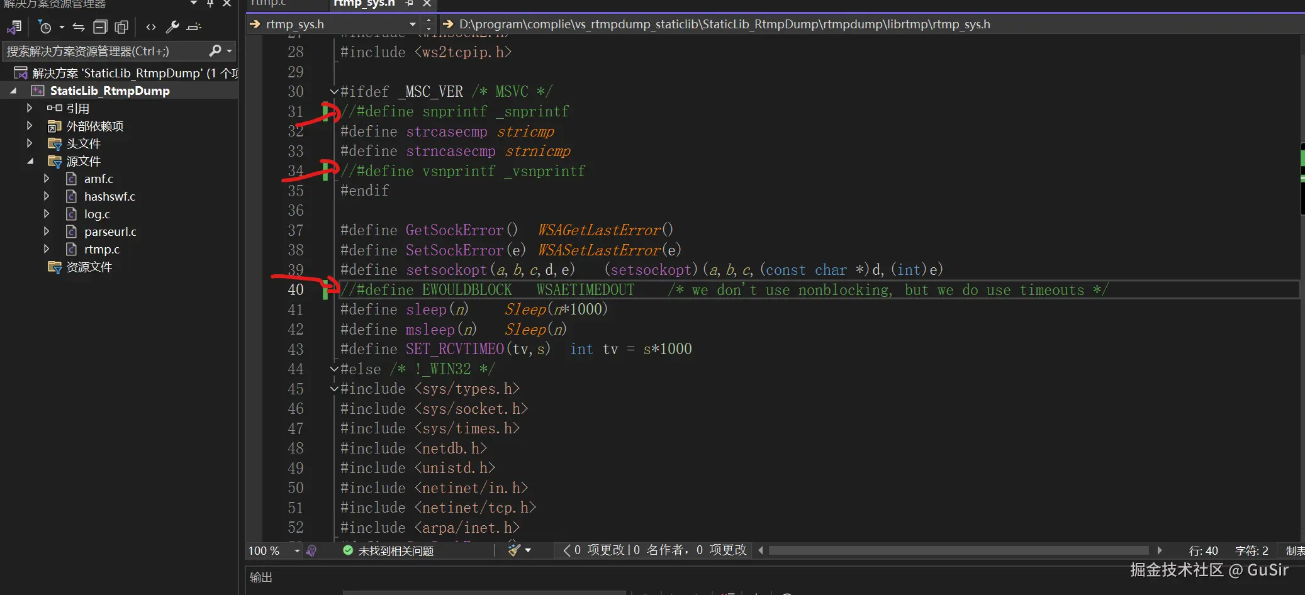Expand the hashswf.c file node

tap(47, 196)
